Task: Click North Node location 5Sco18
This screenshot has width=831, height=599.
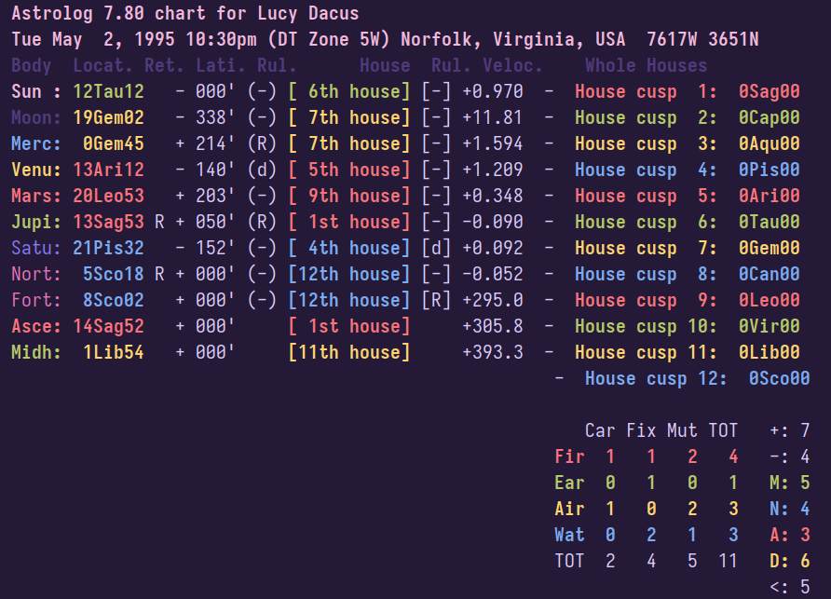Action: click(x=113, y=275)
